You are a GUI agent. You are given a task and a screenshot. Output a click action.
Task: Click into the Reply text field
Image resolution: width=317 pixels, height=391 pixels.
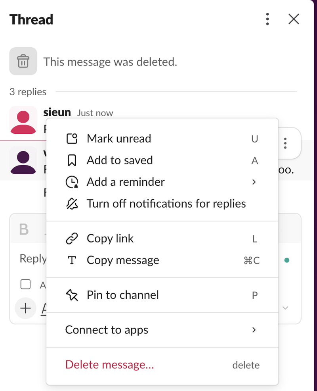click(32, 258)
